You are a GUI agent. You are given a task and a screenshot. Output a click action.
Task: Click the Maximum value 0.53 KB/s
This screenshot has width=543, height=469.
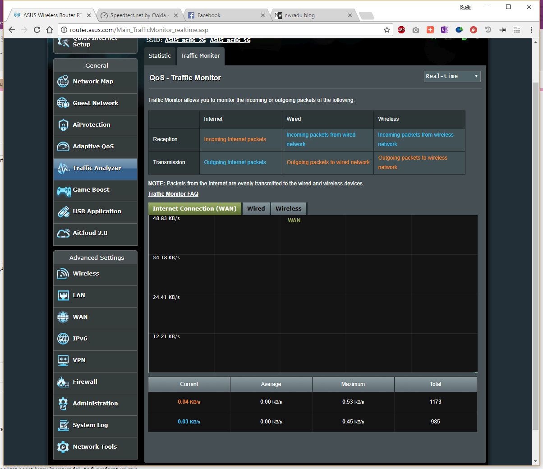click(x=353, y=402)
